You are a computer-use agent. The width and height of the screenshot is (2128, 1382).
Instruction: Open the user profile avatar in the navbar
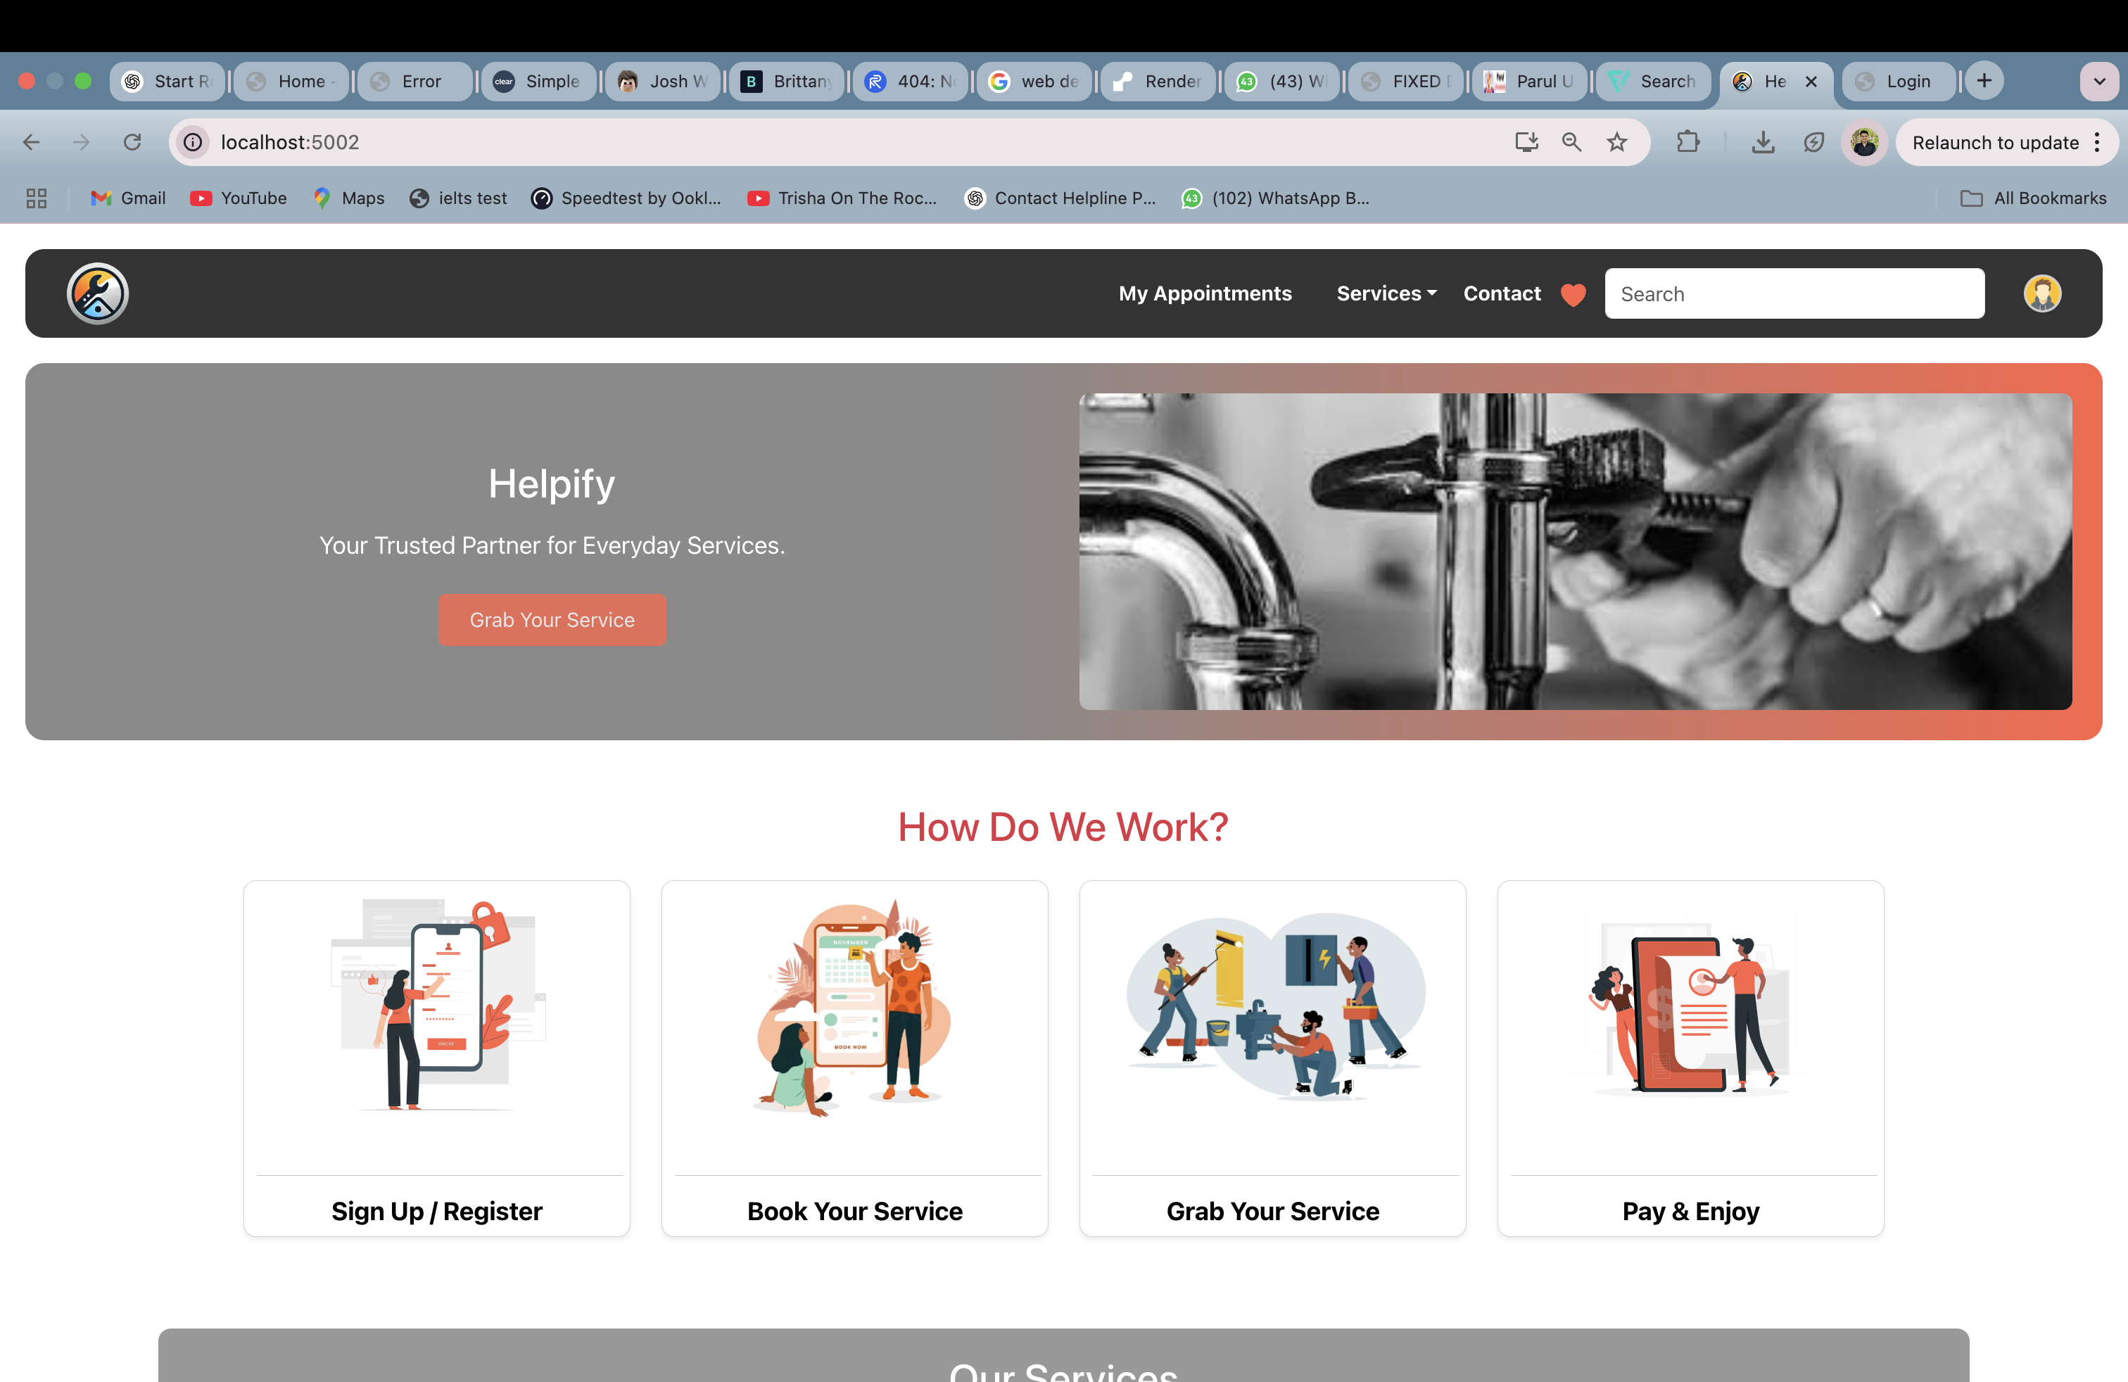[x=2043, y=292]
